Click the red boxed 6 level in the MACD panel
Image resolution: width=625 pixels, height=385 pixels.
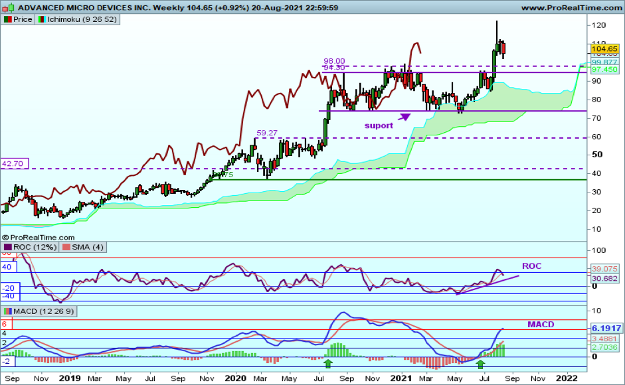tap(7, 324)
